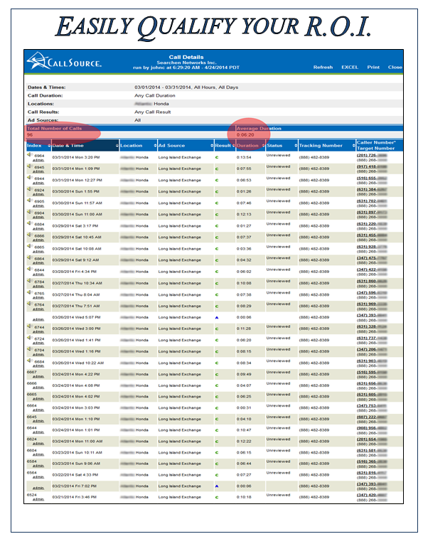Click green result icon for 03/21/2014 3:46 PM call

pyautogui.click(x=217, y=497)
